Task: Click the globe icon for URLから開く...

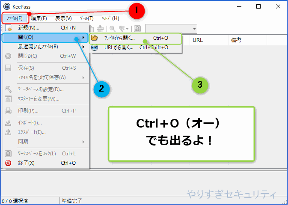Action: 95,48
